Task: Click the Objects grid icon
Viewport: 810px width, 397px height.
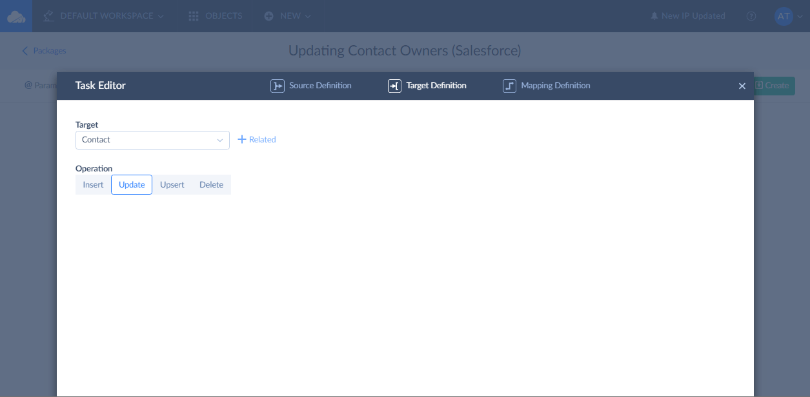Action: pos(194,16)
